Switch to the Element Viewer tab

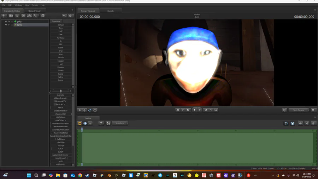[35, 11]
